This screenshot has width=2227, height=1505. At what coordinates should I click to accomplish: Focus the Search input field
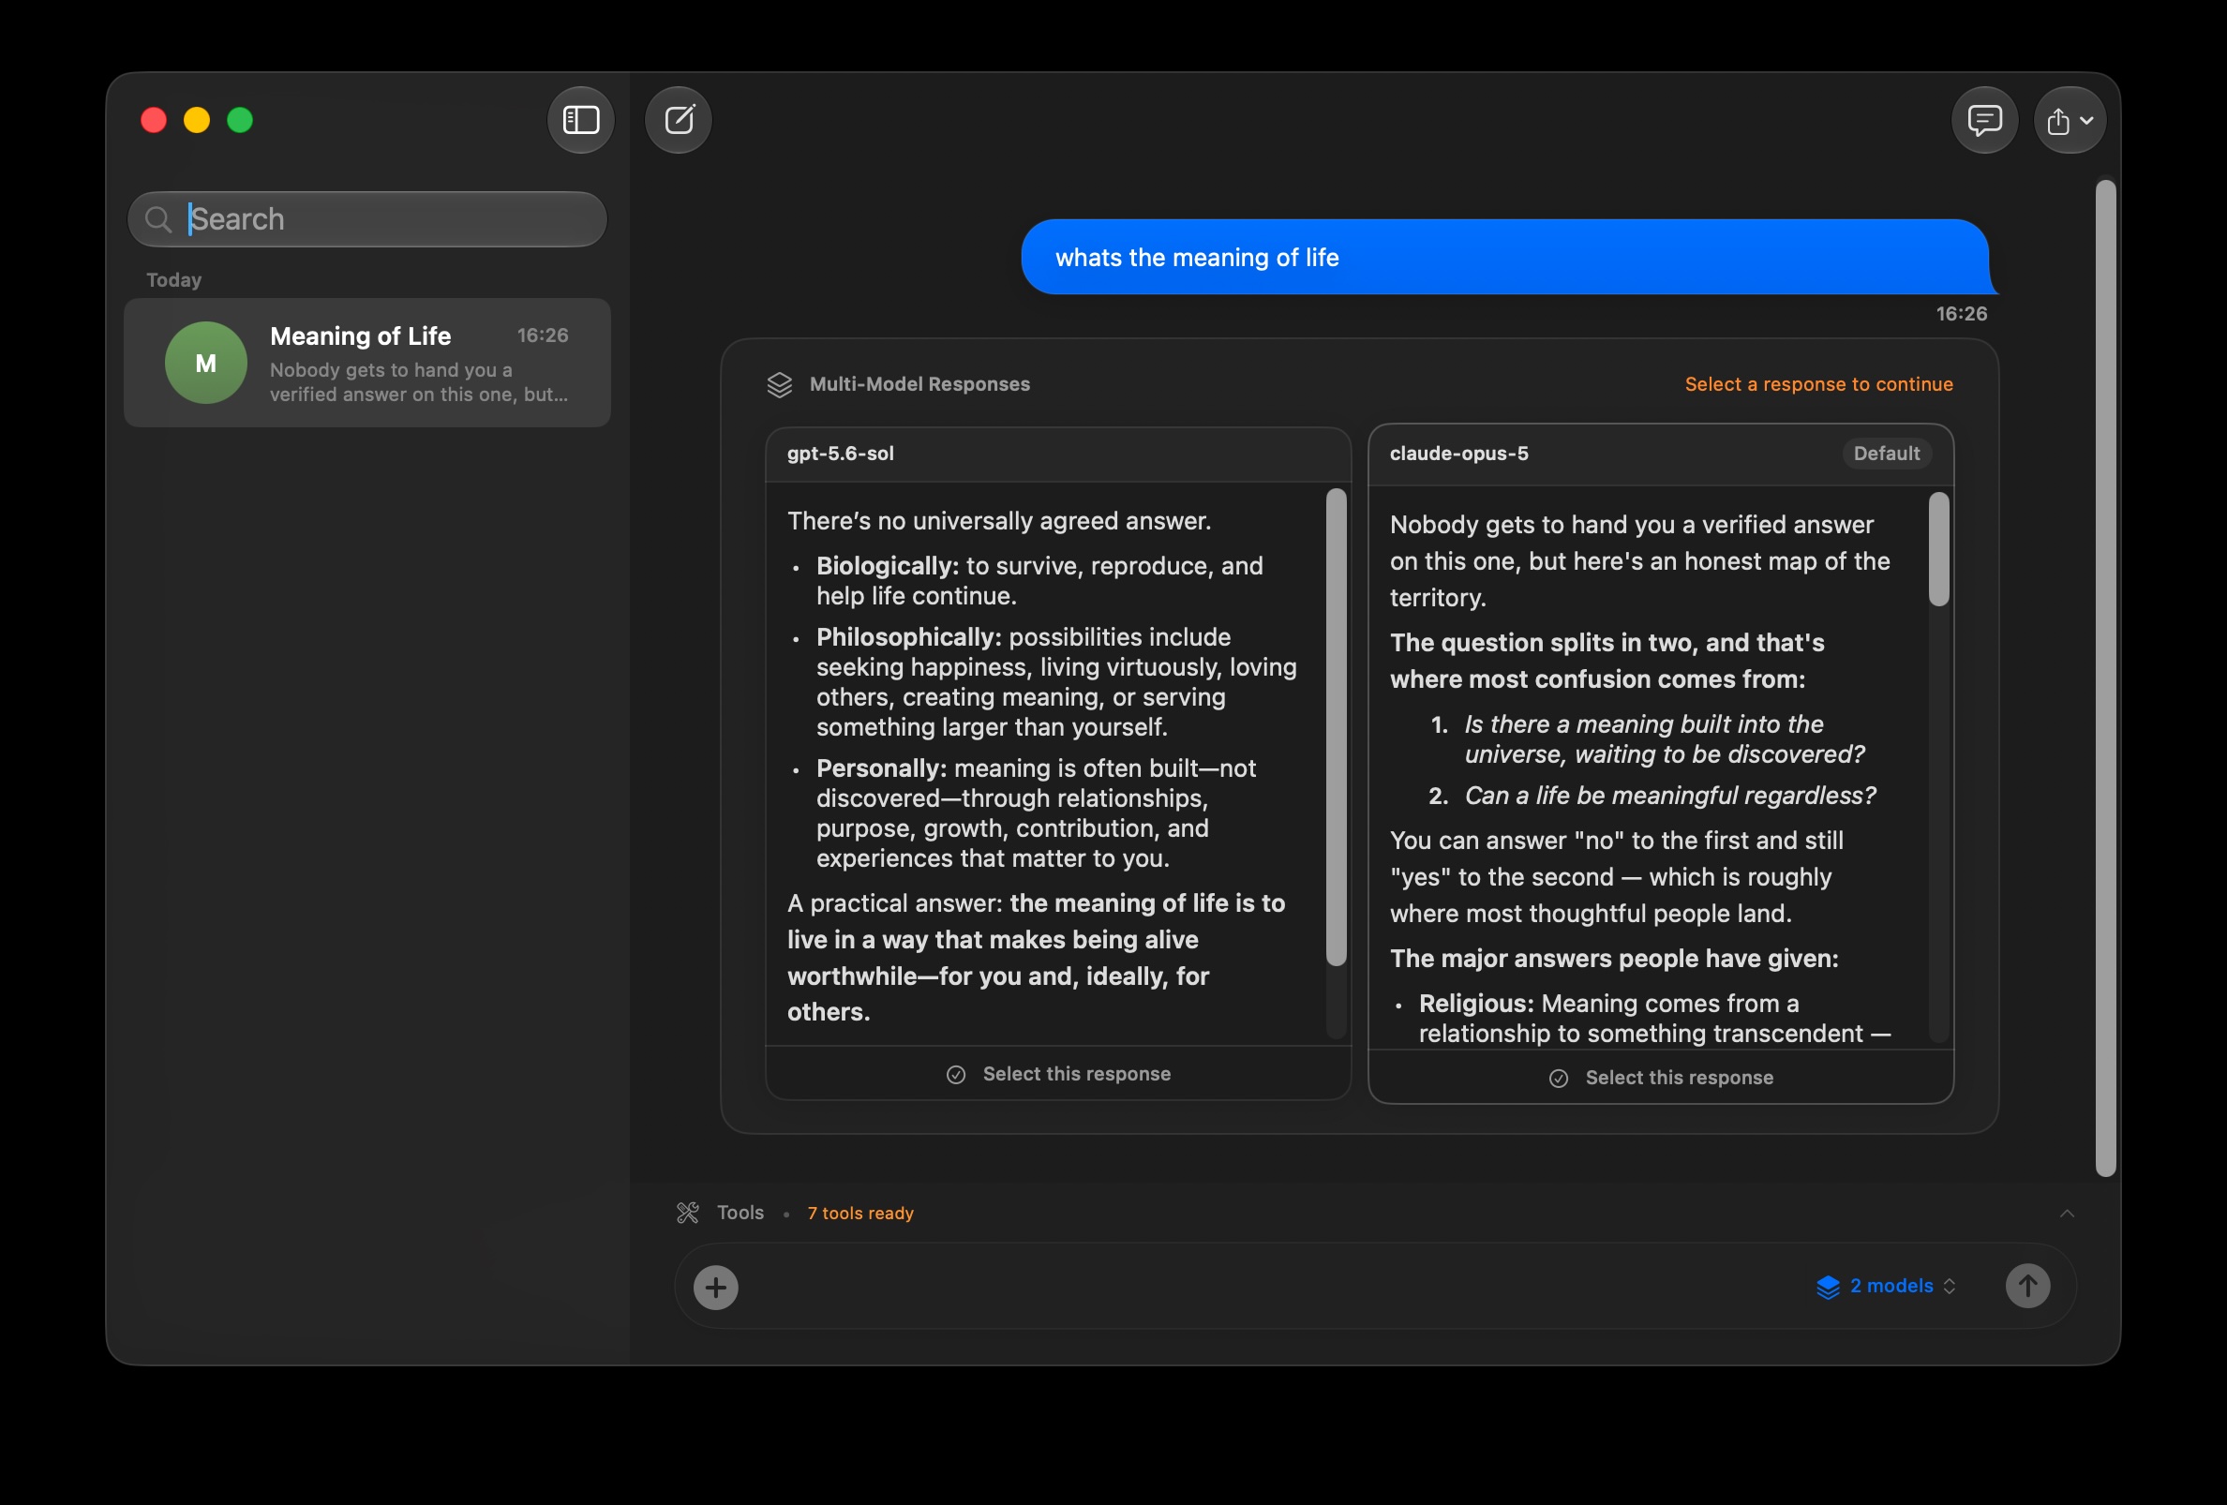tap(367, 219)
